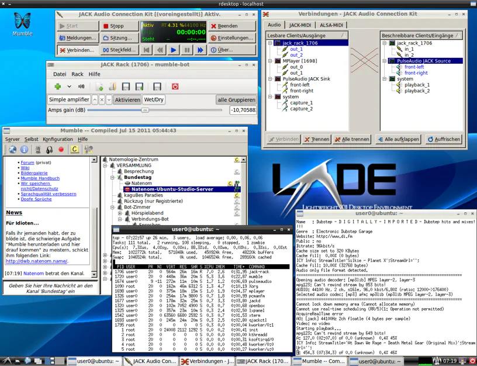Click the Stopp button in JACK control
This screenshot has height=366, width=477.
click(x=120, y=26)
